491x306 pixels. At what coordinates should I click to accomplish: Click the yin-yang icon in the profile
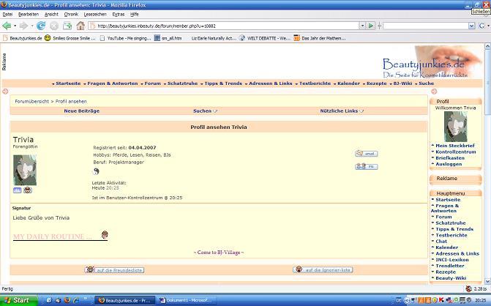click(96, 171)
